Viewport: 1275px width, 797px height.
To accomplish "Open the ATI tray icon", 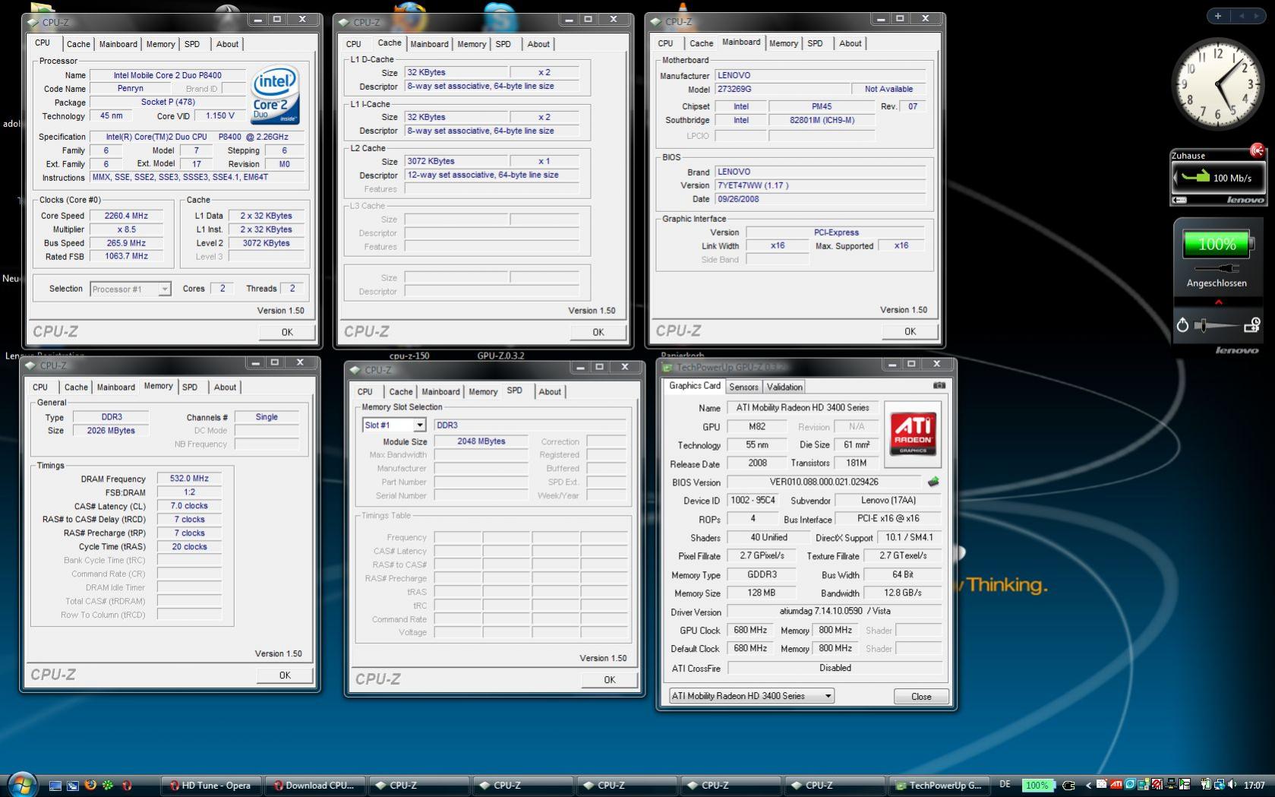I will pos(1116,785).
